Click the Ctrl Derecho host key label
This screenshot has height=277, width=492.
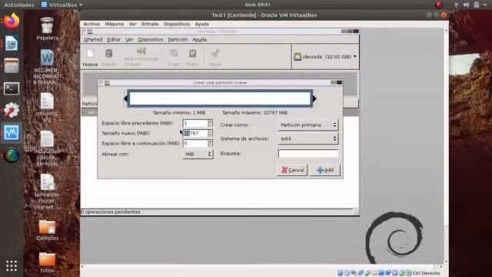click(426, 273)
